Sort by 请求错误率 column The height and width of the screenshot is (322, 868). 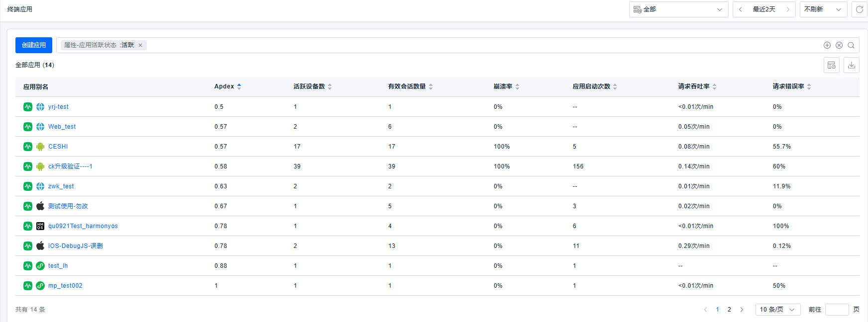(x=809, y=86)
